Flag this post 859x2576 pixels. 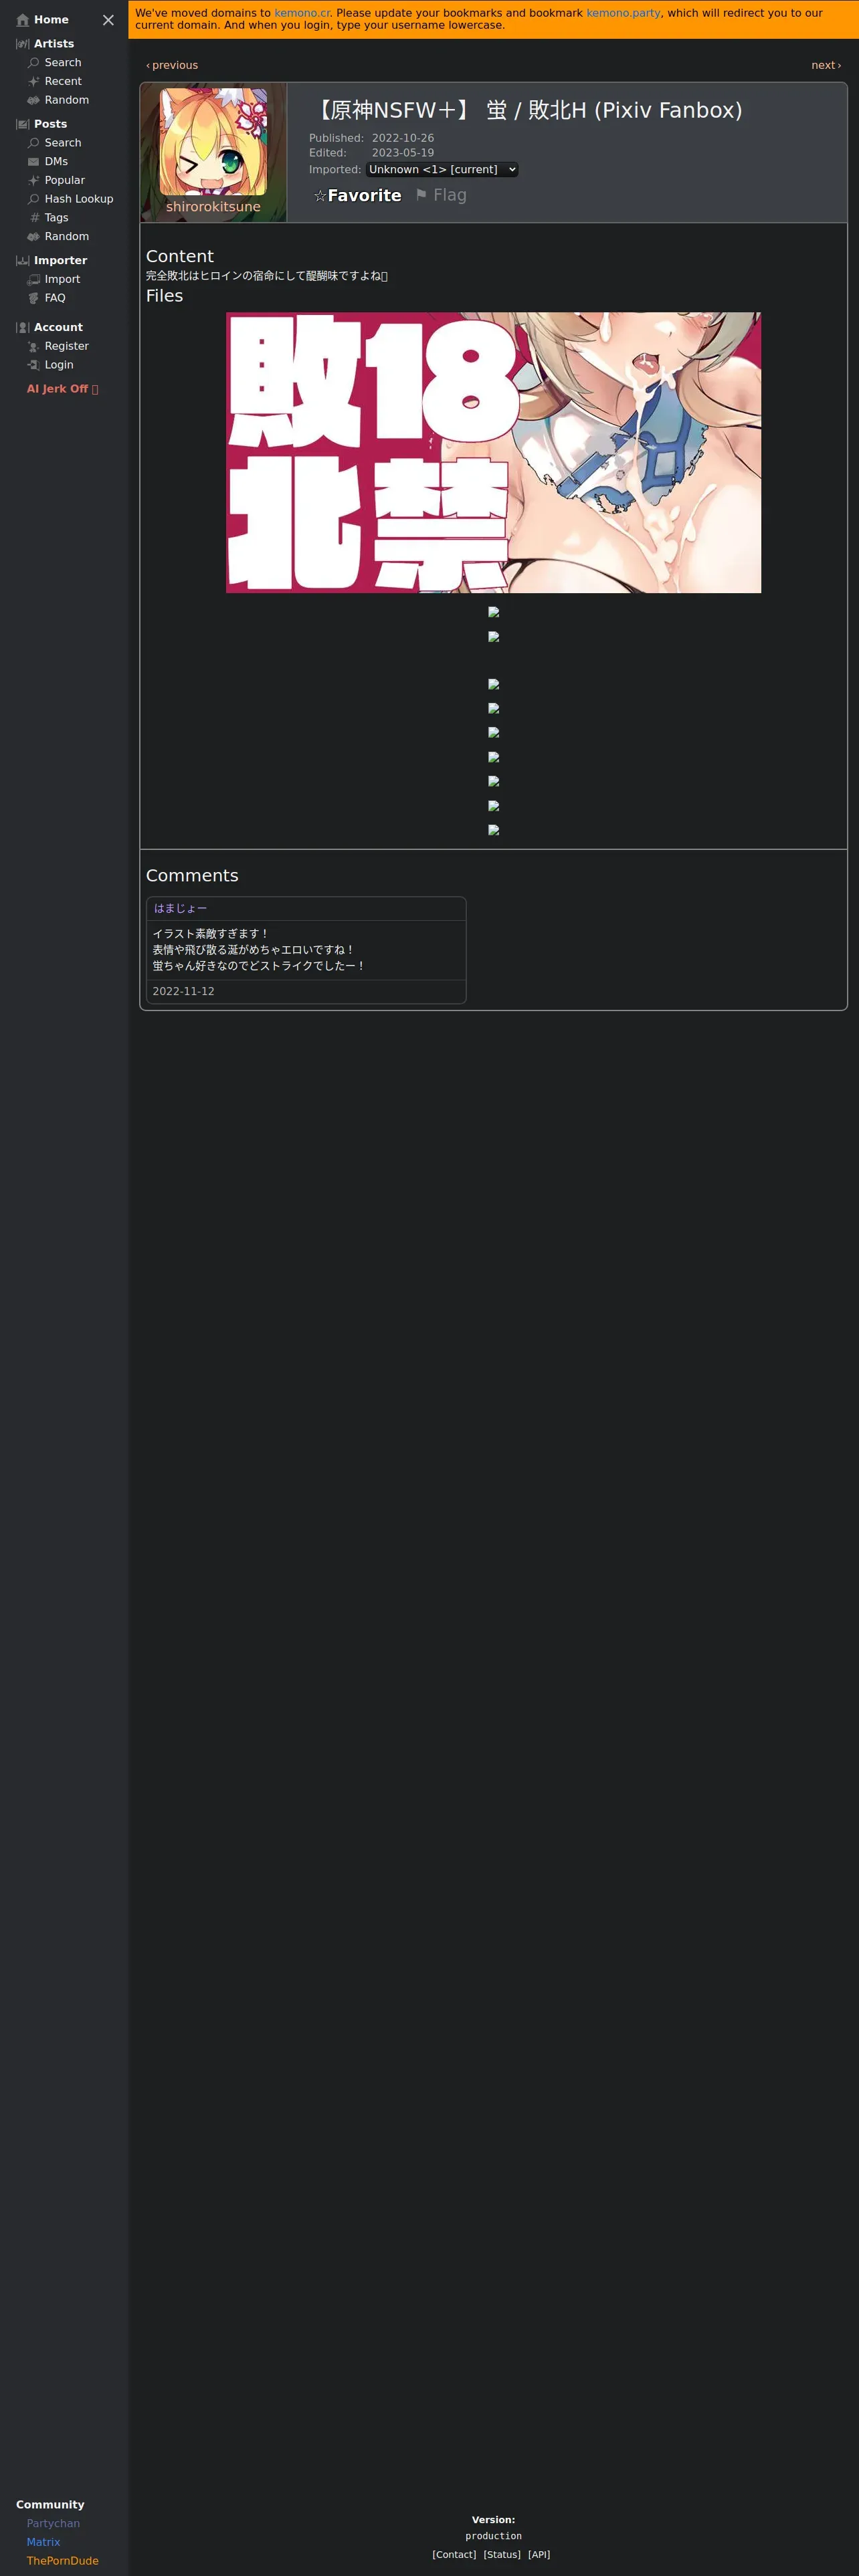(x=441, y=195)
